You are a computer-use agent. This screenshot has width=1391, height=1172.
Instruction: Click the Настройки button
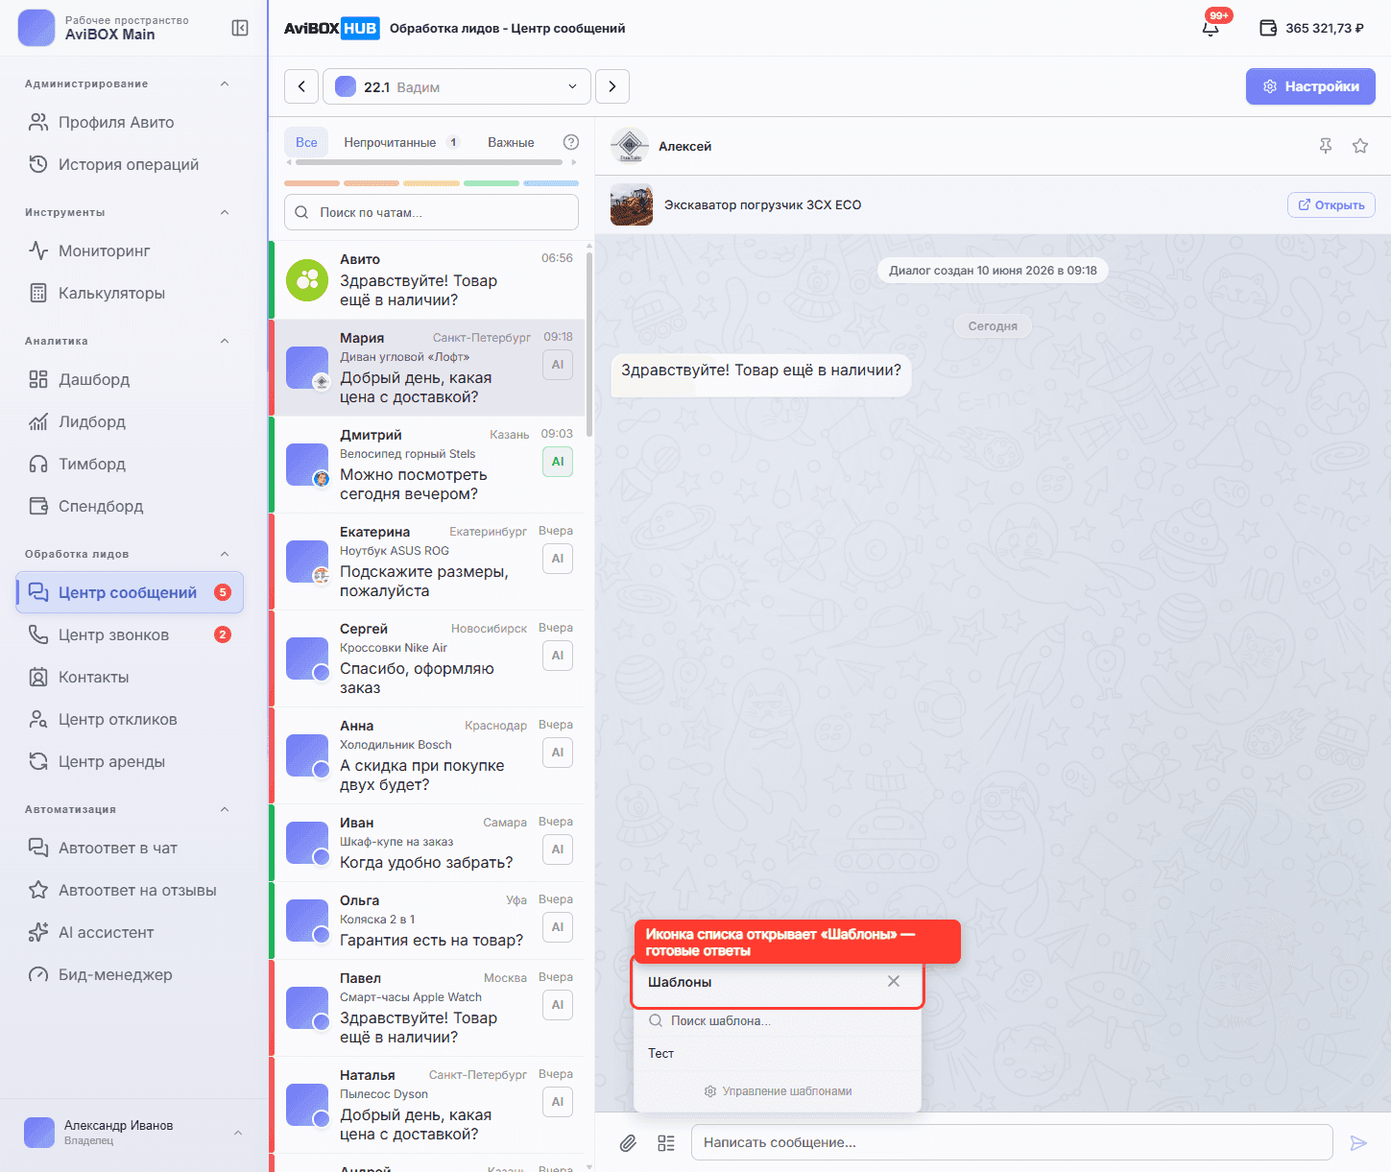pyautogui.click(x=1310, y=86)
